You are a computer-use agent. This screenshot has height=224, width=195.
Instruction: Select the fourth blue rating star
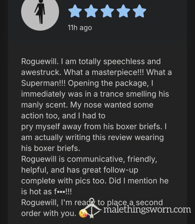point(123,11)
